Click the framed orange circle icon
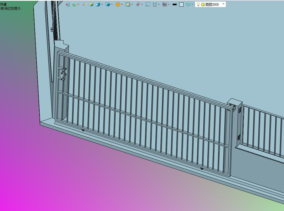The height and width of the screenshot is (211, 284). [x=128, y=5]
